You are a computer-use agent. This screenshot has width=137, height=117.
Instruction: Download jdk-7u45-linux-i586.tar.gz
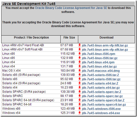100,58
